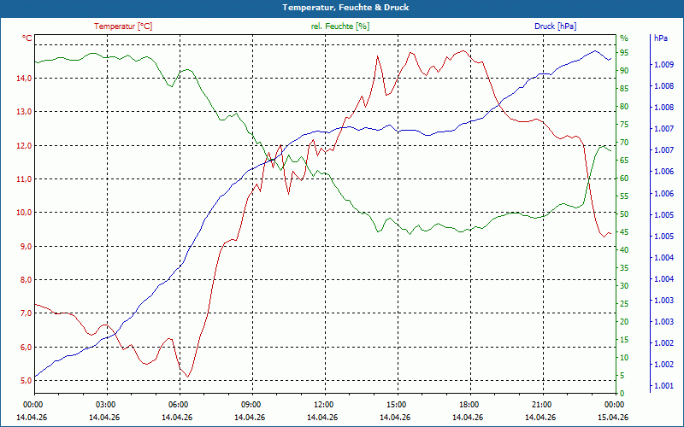Click the 15:00 time axis label
Viewport: 684px width, 427px height.
click(x=395, y=405)
